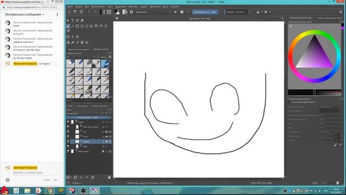The height and width of the screenshot is (195, 346).
Task: Toggle eraser mode in the toolbar
Action: [x=175, y=12]
